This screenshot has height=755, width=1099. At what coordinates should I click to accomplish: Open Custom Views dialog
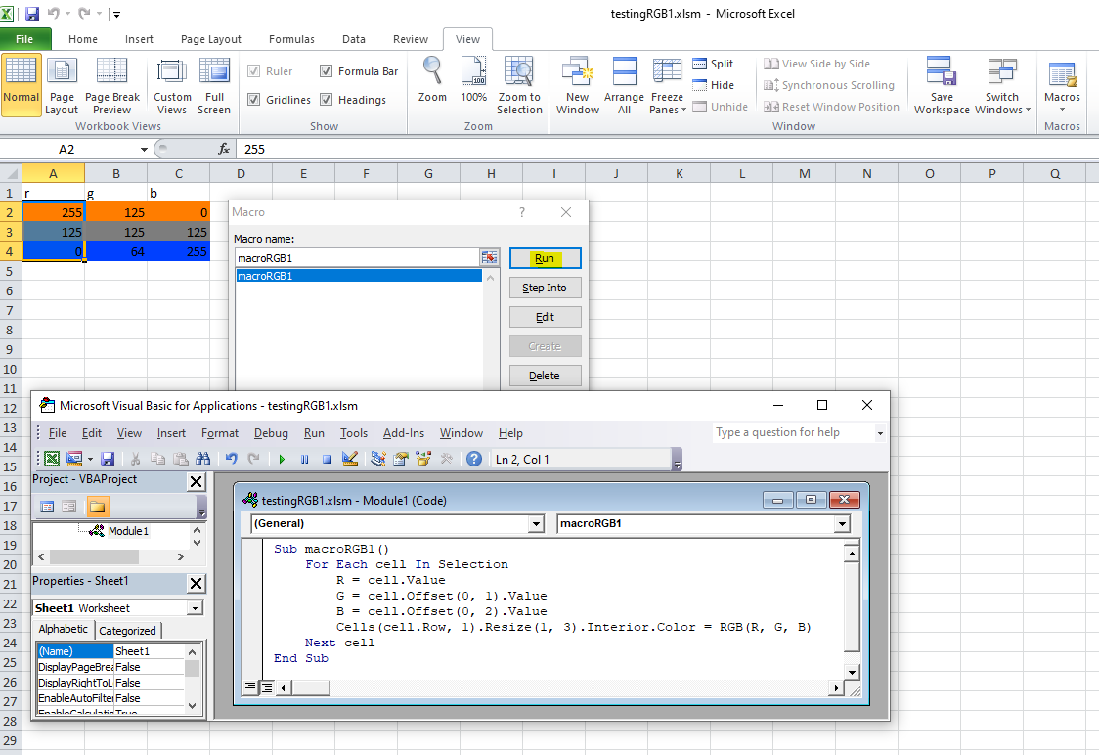[172, 84]
